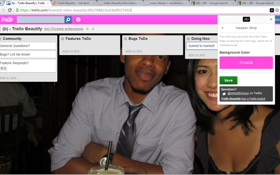280x175 pixels.
Task: Open Doing Now list menu icon
Action: click(189, 39)
